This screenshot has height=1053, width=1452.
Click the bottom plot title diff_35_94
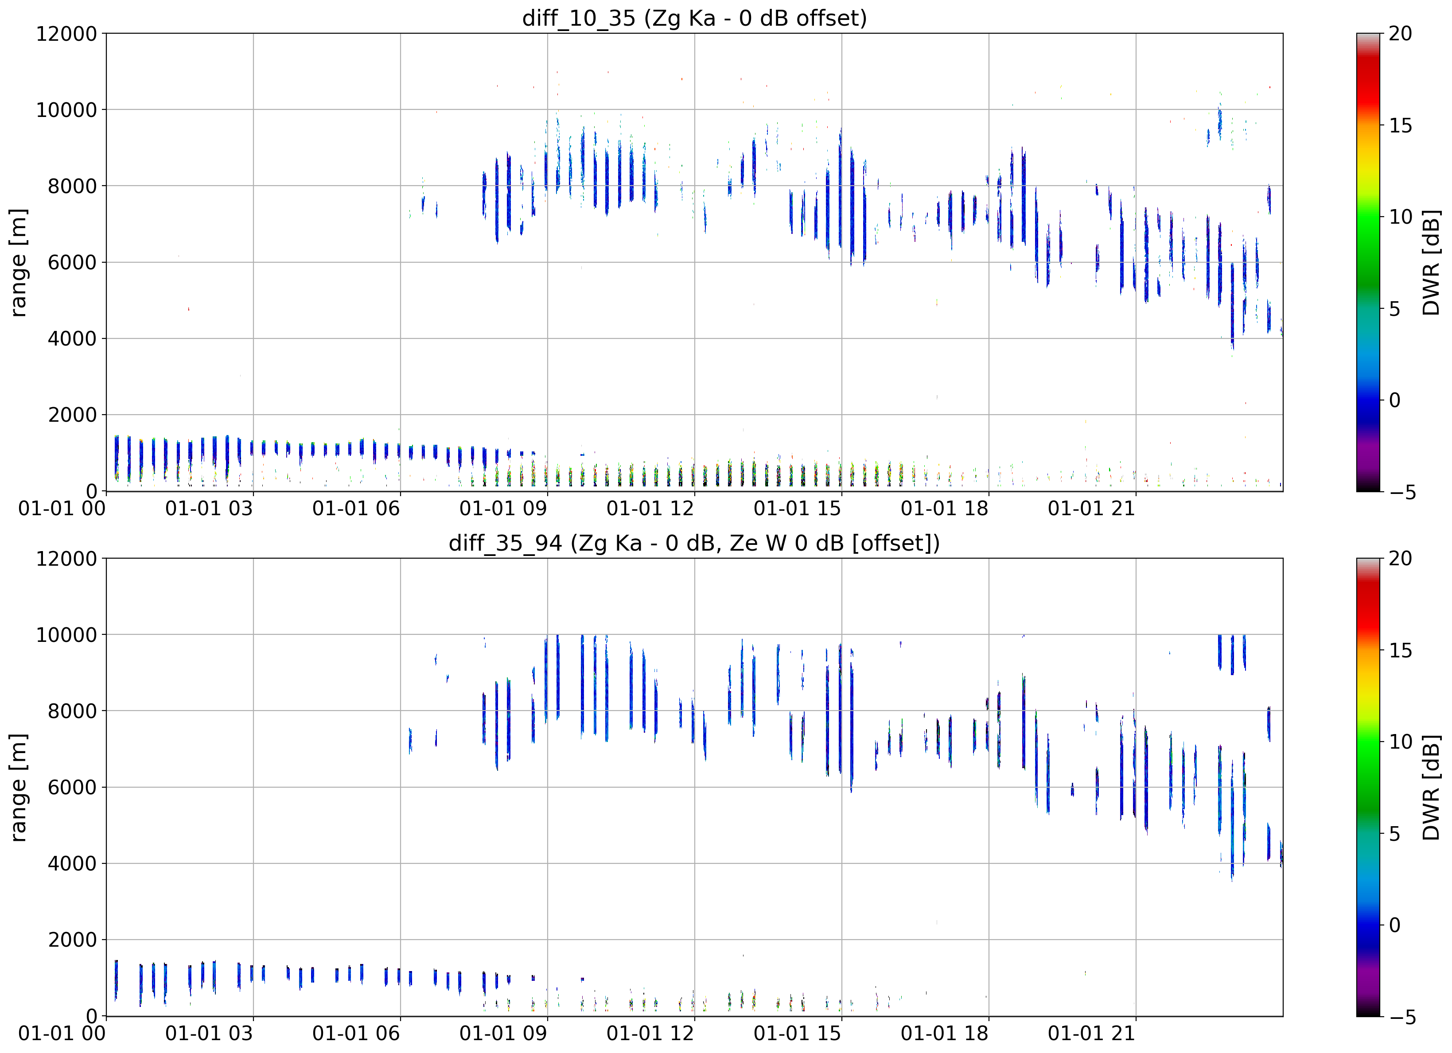pyautogui.click(x=695, y=543)
